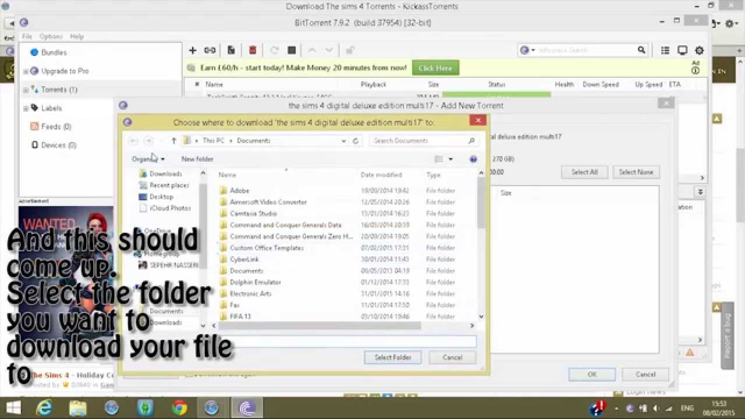Open the Organize dropdown menu
The height and width of the screenshot is (419, 745).
[x=148, y=159]
